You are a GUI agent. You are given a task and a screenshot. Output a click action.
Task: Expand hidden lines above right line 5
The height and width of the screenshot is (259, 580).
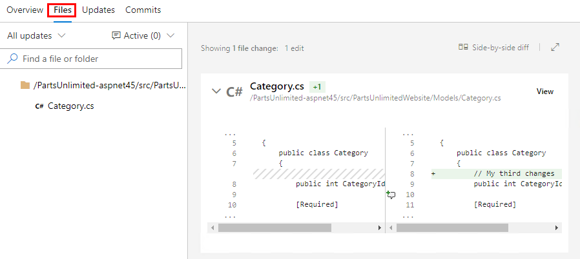pyautogui.click(x=408, y=134)
